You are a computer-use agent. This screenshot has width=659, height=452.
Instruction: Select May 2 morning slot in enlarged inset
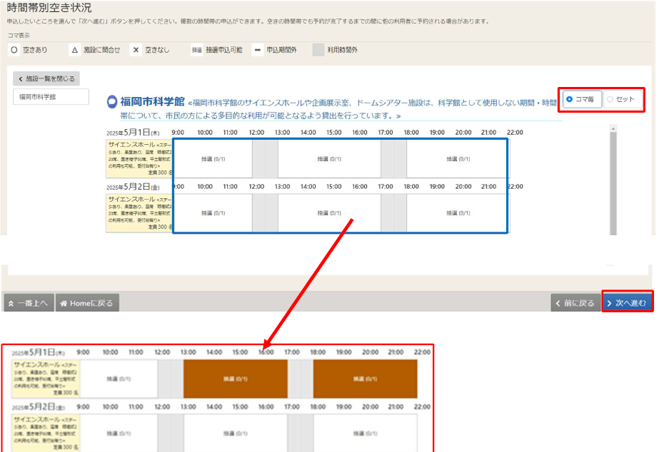[119, 433]
